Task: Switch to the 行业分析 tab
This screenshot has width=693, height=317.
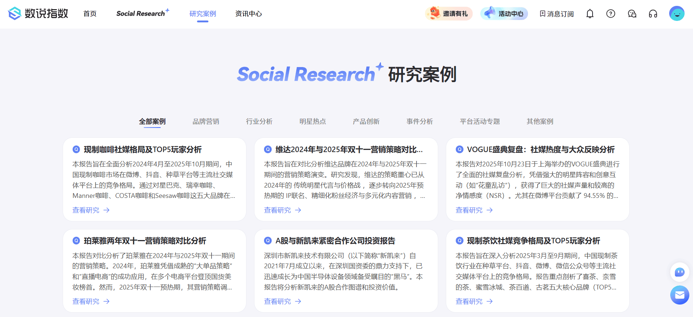Action: click(259, 121)
